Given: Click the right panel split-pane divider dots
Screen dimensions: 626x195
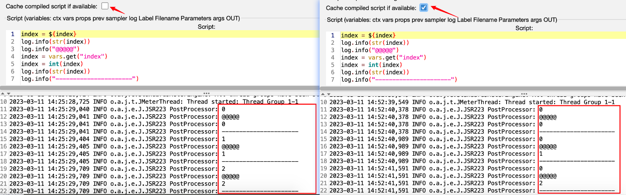Looking at the screenshot, I should (524, 93).
